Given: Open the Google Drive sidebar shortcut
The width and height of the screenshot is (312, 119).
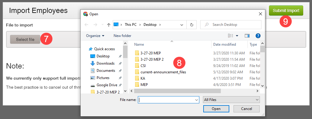Looking at the screenshot, I should tap(107, 85).
